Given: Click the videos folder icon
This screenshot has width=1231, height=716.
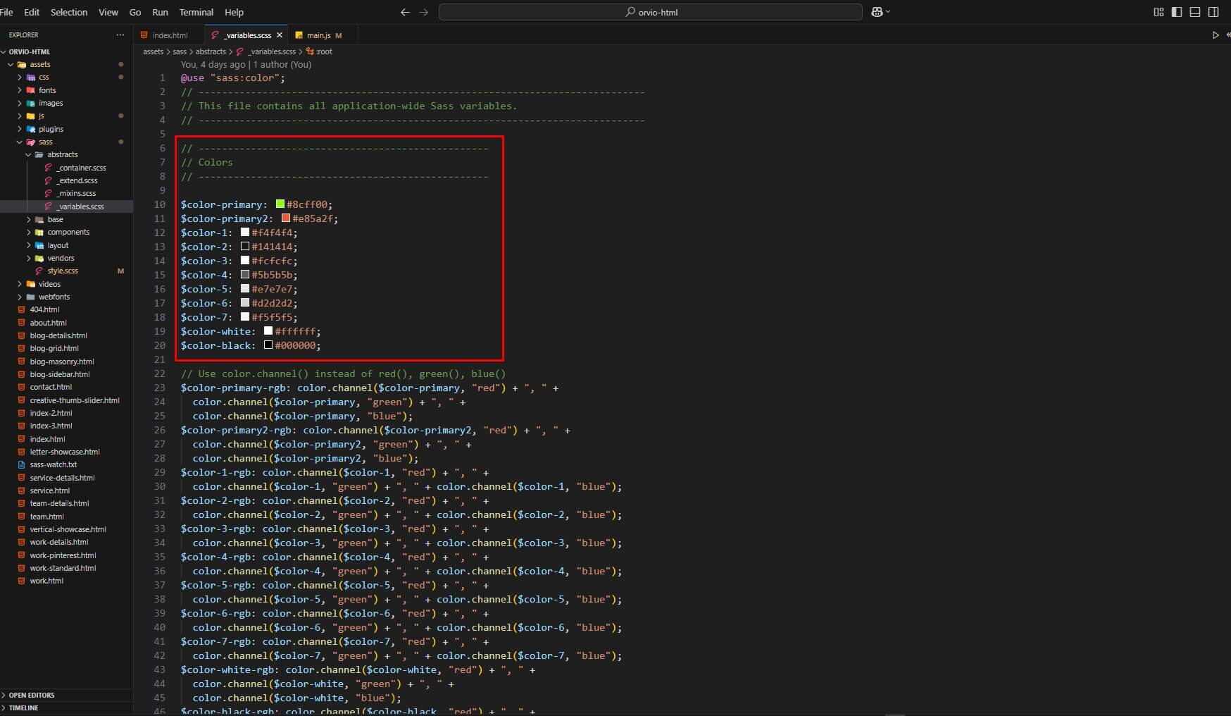Looking at the screenshot, I should (31, 284).
